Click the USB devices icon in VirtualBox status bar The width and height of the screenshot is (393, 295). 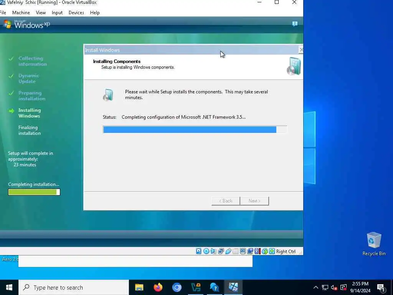coord(228,251)
